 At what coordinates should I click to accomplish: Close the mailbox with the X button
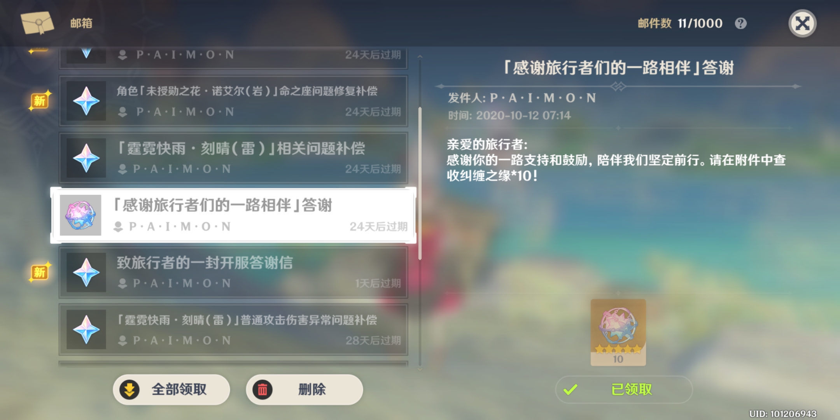[802, 23]
